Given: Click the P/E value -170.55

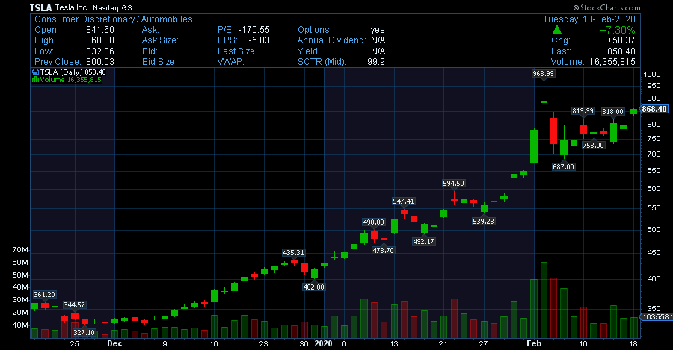Looking at the screenshot, I should pyautogui.click(x=254, y=30).
